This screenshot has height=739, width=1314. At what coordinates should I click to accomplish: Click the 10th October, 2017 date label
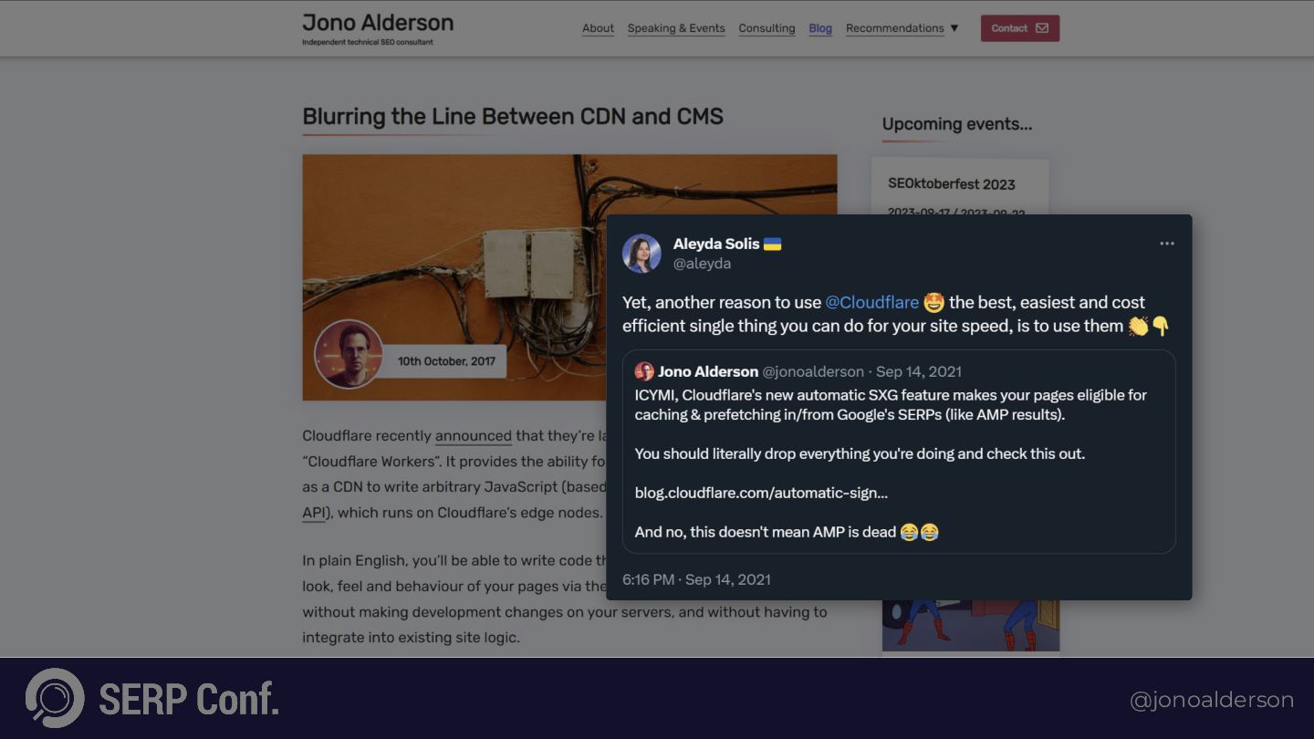[x=446, y=361]
